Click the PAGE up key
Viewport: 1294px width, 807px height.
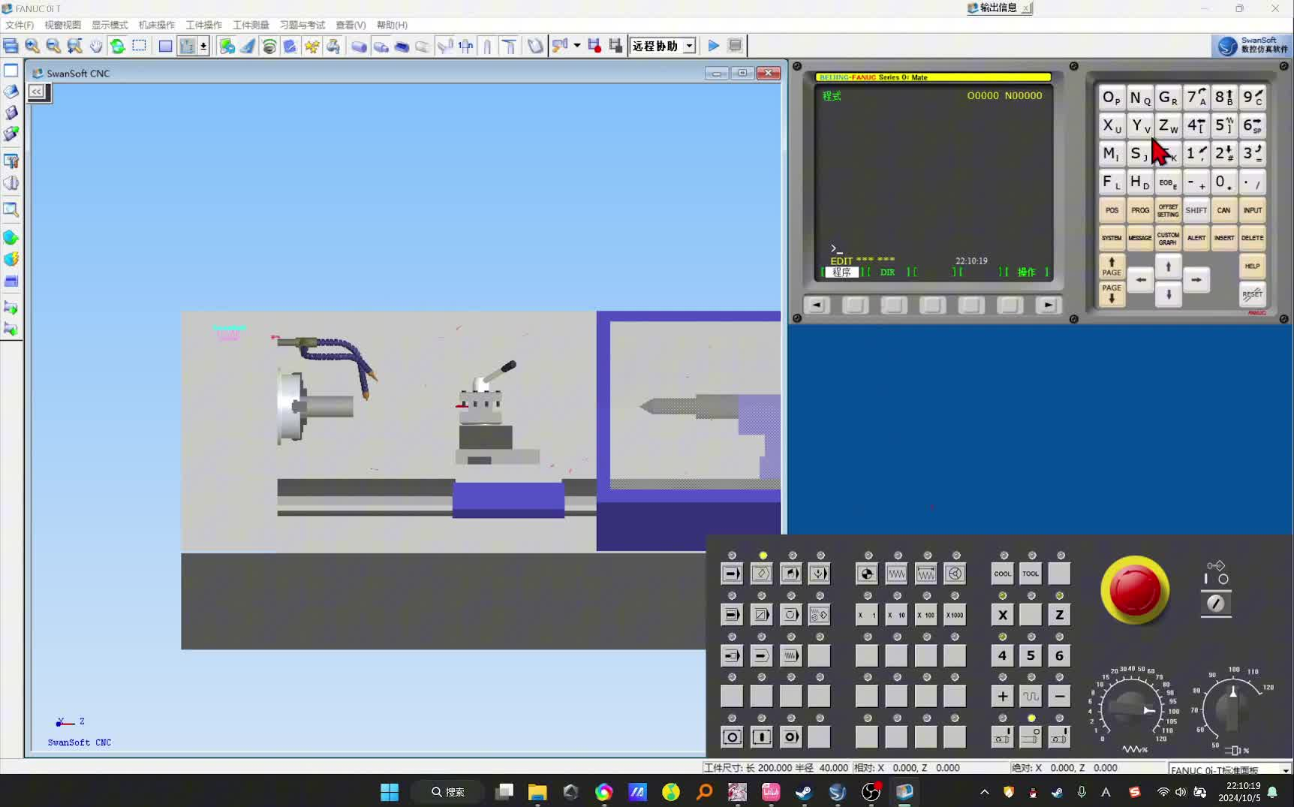click(x=1112, y=266)
